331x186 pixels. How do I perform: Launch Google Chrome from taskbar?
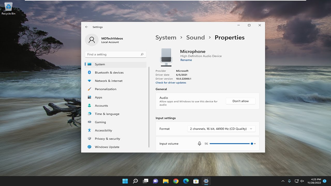click(x=176, y=181)
